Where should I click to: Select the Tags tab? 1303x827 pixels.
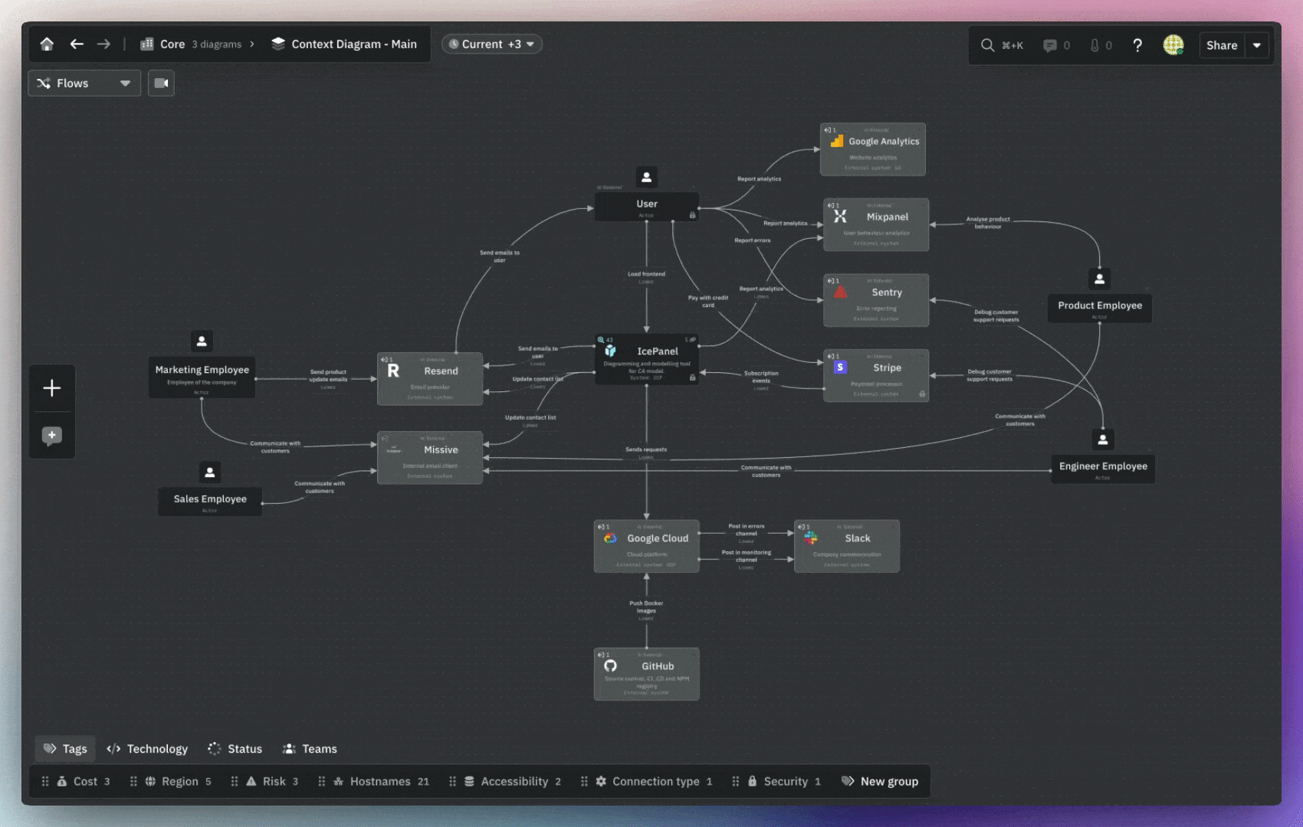pyautogui.click(x=65, y=749)
